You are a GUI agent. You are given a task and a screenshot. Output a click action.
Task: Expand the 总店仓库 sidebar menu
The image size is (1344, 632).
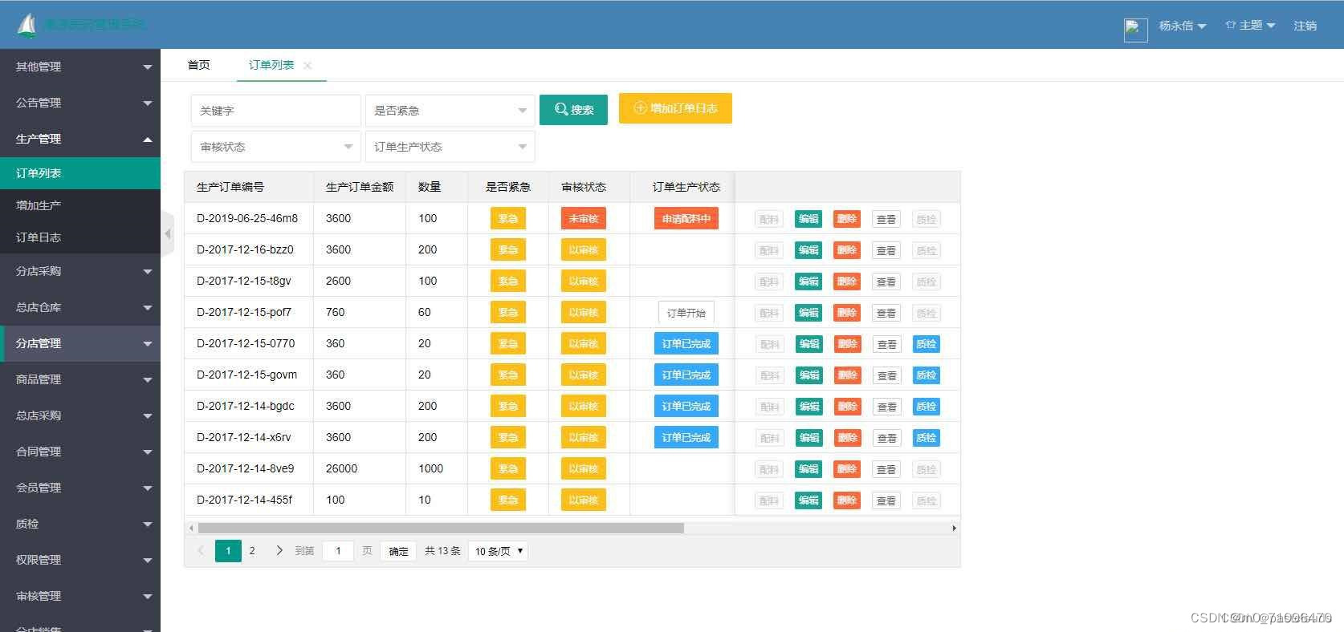pos(80,307)
